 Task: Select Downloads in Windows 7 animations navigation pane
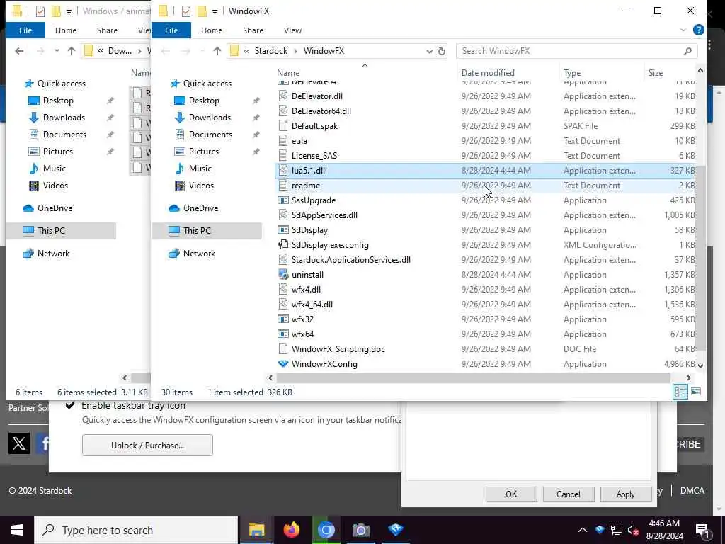pyautogui.click(x=64, y=118)
